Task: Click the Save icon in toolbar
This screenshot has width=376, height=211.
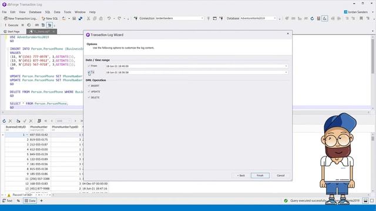Action: pyautogui.click(x=74, y=18)
